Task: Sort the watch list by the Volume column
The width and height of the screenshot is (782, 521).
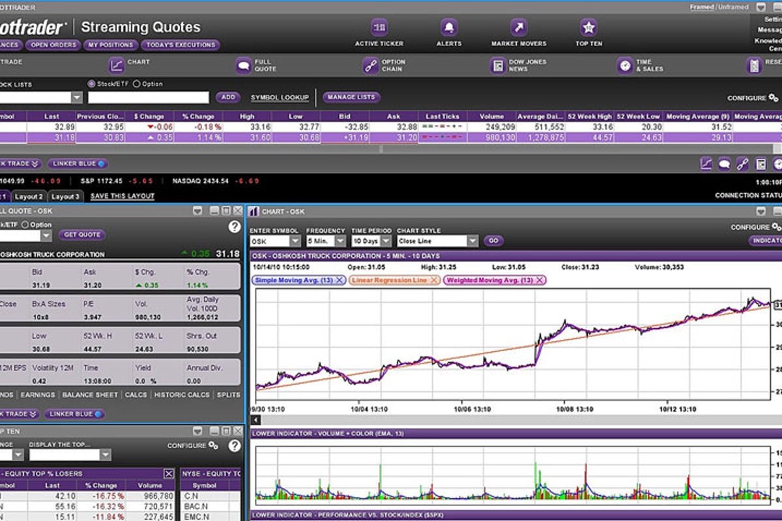Action: pyautogui.click(x=491, y=117)
